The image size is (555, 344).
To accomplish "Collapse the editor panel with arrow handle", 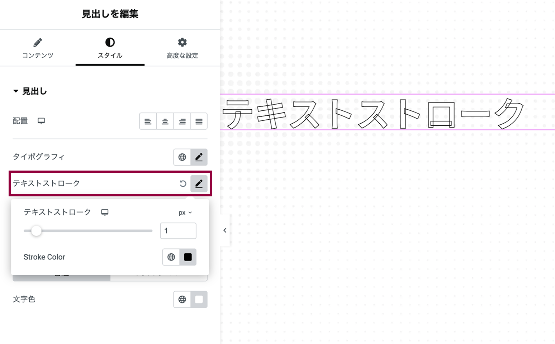I will pyautogui.click(x=225, y=230).
